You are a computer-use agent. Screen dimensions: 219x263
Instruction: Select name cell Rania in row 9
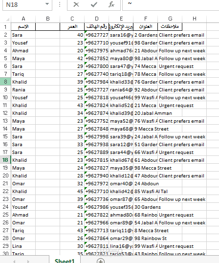click(x=23, y=89)
